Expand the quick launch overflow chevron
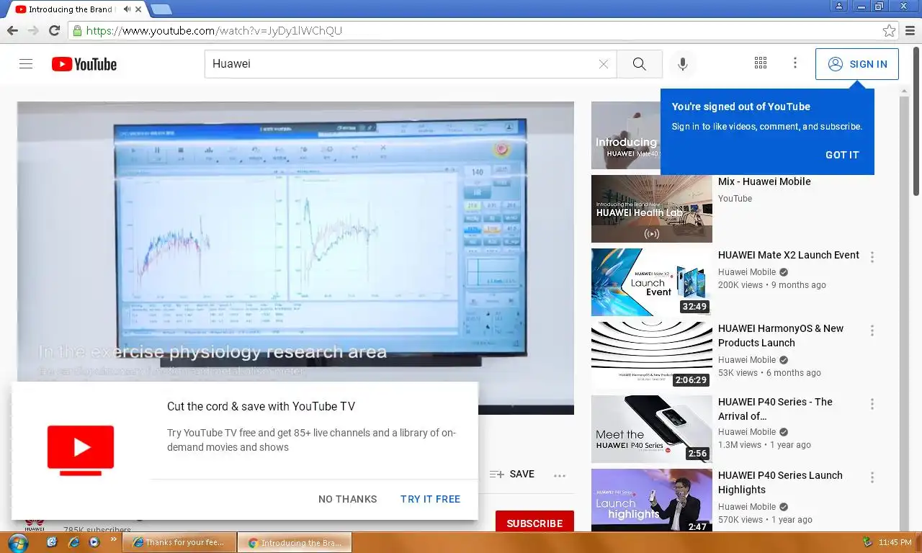 pyautogui.click(x=113, y=539)
